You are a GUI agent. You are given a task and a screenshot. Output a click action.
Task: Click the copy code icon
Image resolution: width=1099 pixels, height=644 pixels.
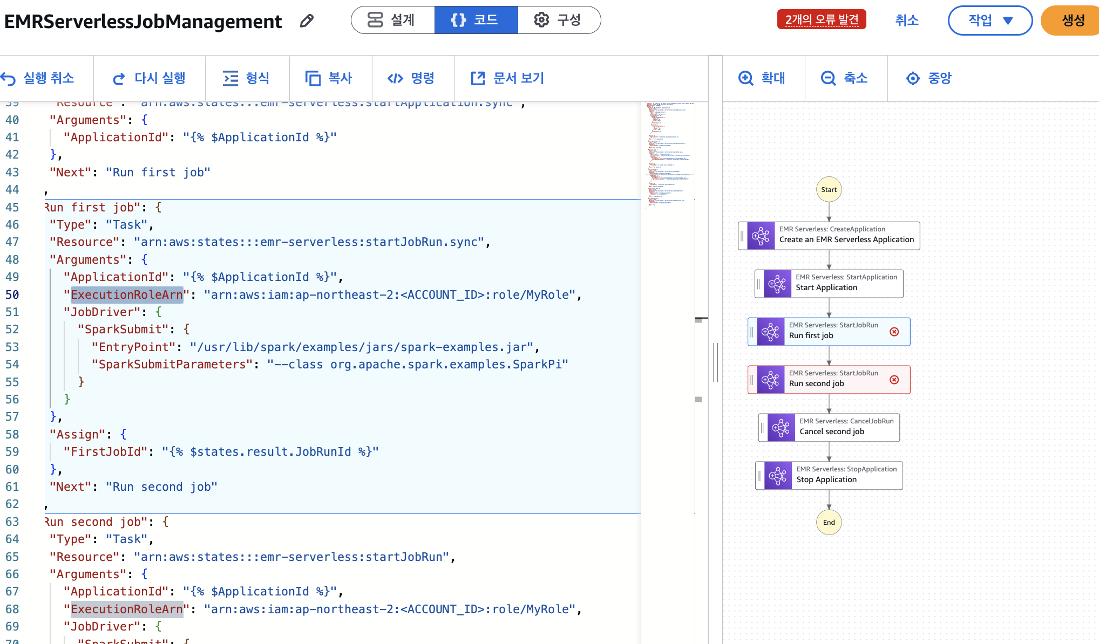pyautogui.click(x=313, y=79)
